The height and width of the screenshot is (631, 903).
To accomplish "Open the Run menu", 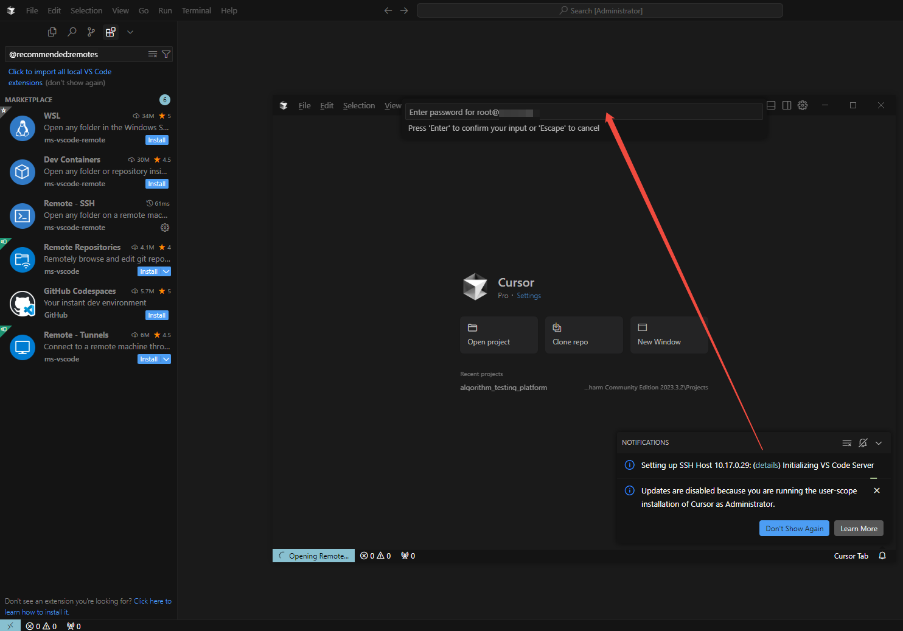I will (x=165, y=10).
